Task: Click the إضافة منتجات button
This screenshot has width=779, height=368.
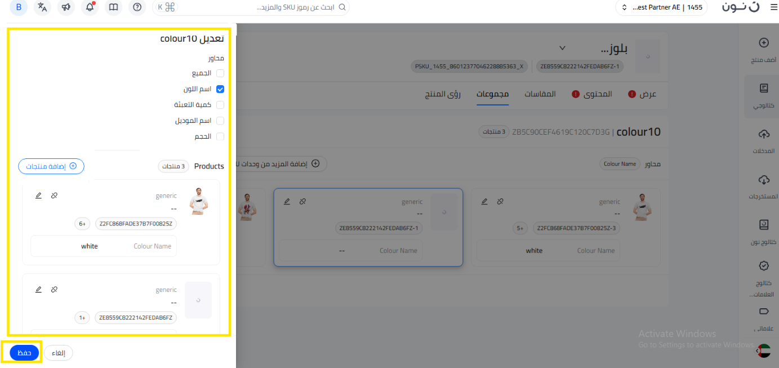Action: point(51,166)
